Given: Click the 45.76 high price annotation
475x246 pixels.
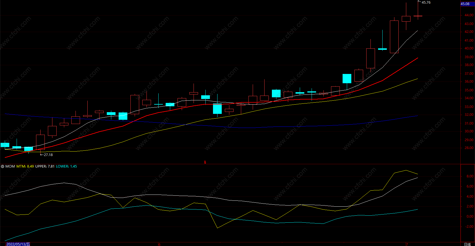Looking at the screenshot, I should pyautogui.click(x=426, y=3).
